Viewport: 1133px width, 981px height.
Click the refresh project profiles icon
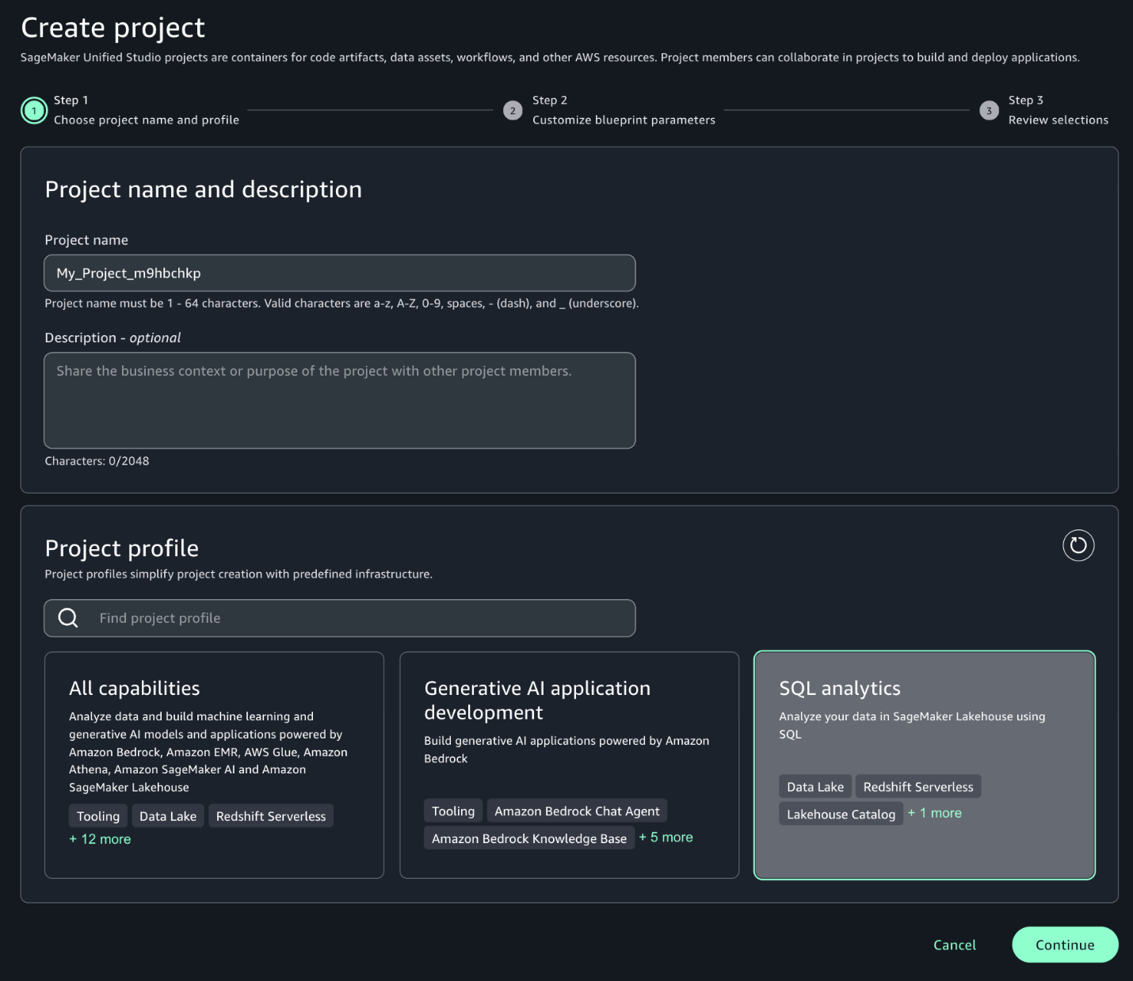coord(1078,545)
